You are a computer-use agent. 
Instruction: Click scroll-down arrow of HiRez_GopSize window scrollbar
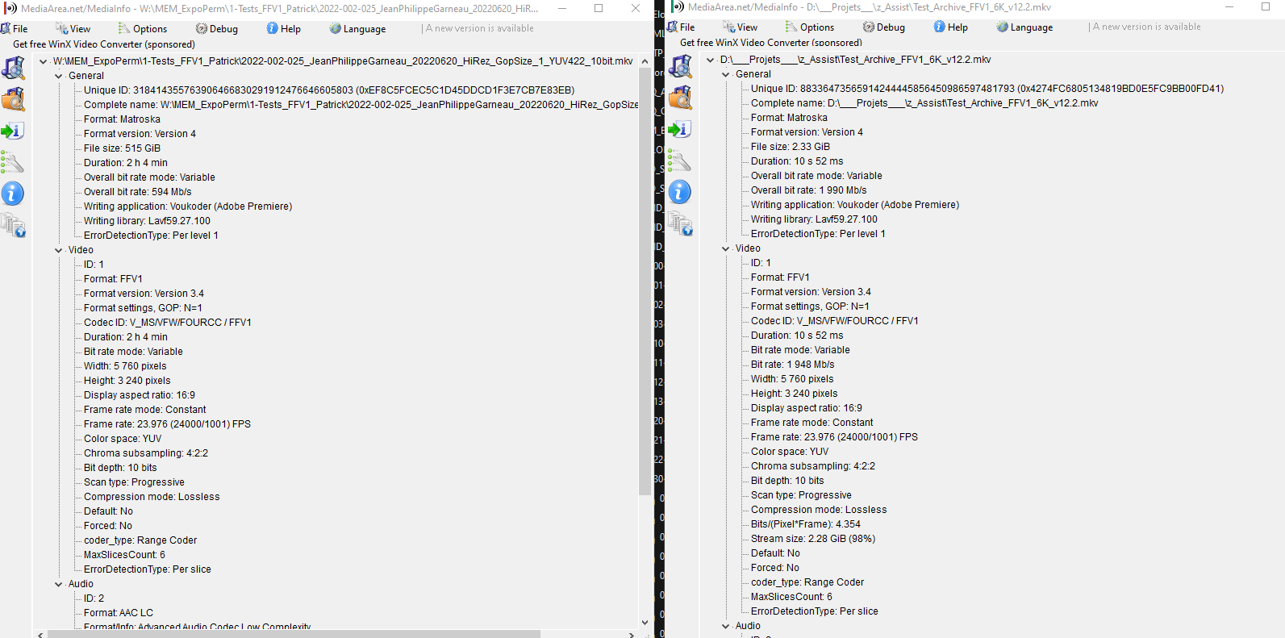coord(645,622)
